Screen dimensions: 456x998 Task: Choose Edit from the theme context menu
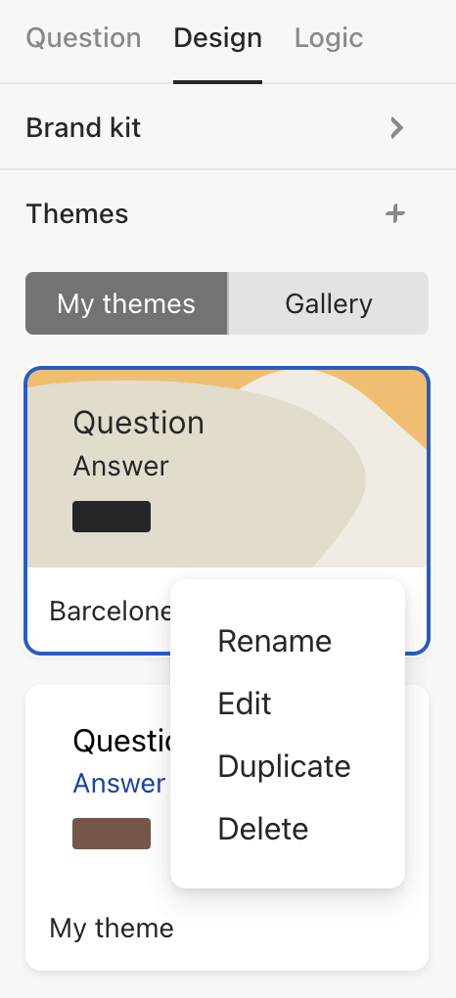[x=245, y=703]
